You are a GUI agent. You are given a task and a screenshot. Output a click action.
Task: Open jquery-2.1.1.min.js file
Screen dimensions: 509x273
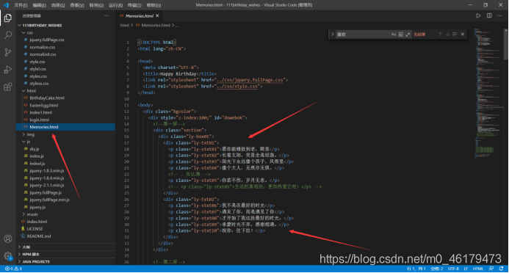tap(47, 185)
